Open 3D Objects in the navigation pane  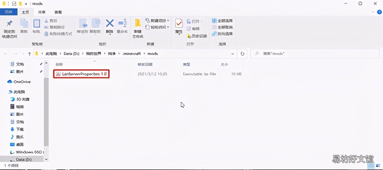(x=20, y=100)
